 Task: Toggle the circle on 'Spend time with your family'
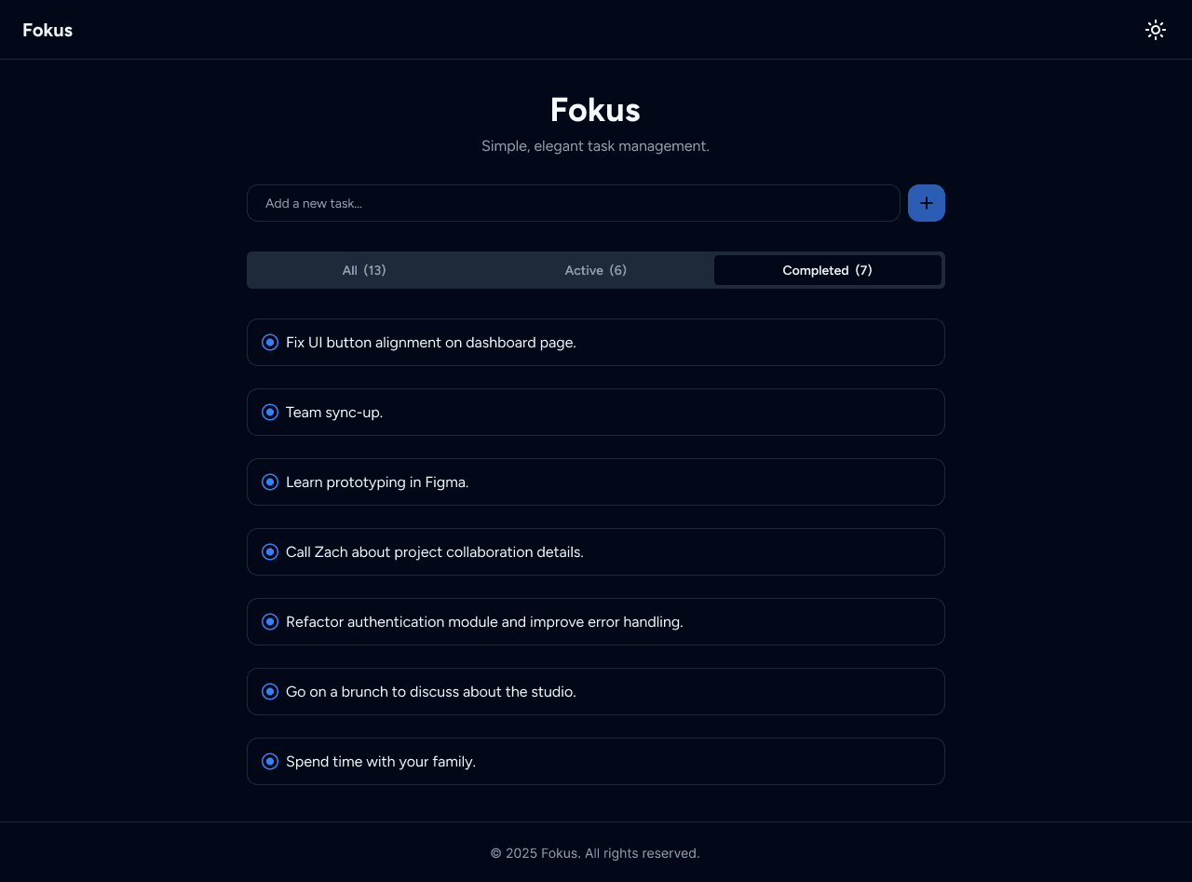tap(270, 761)
